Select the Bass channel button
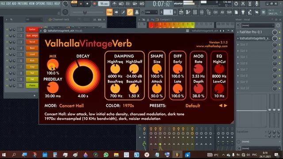The height and width of the screenshot is (159, 283). pyautogui.click(x=32, y=48)
